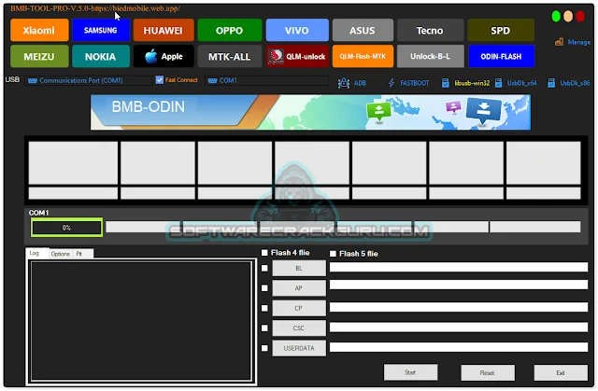This screenshot has height=391, width=598.
Task: Install the UsbDk_x86 driver
Action: (569, 83)
